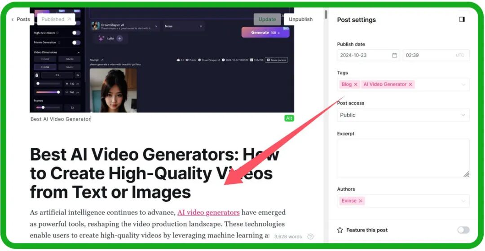Screen dimensions: 485x251
Task: Click the LoRA plus icon in image
Action: pos(119,39)
